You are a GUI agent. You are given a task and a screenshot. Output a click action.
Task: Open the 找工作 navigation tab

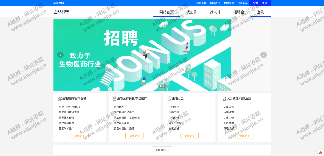pyautogui.click(x=192, y=12)
